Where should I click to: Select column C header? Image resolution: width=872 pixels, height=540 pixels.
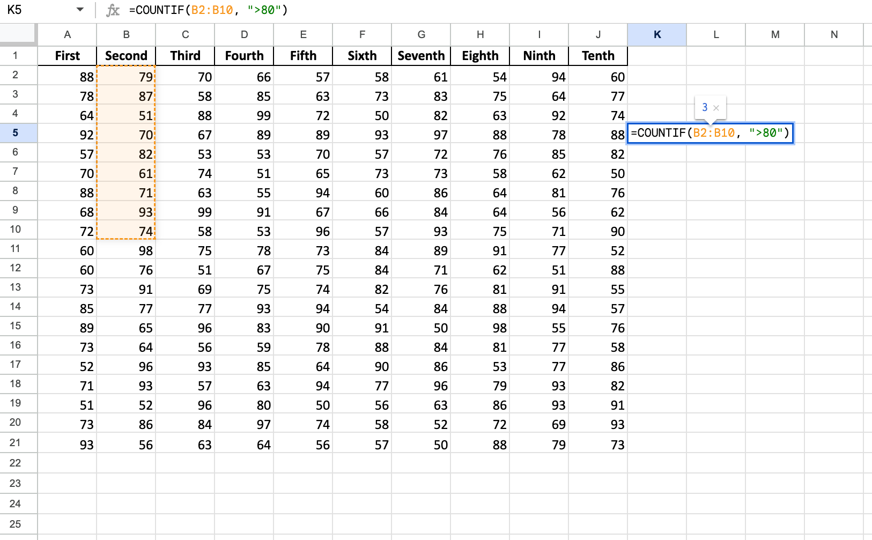[x=185, y=34]
